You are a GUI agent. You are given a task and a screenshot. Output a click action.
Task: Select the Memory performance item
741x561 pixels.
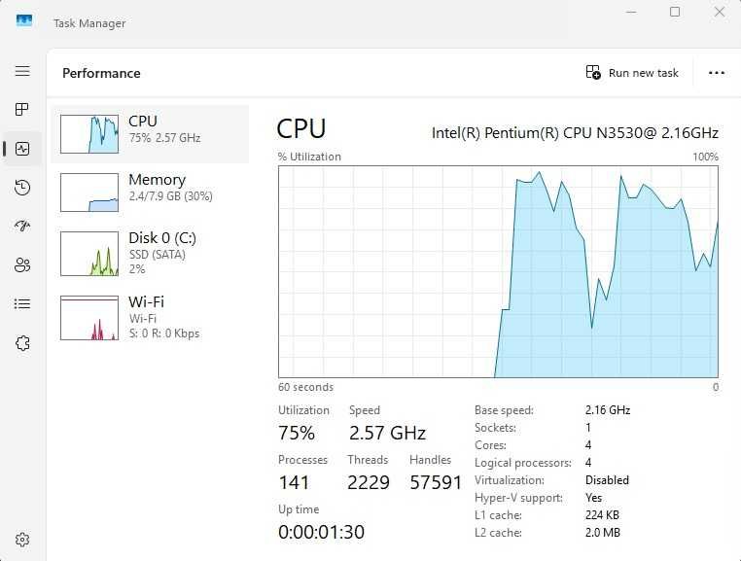pyautogui.click(x=150, y=192)
